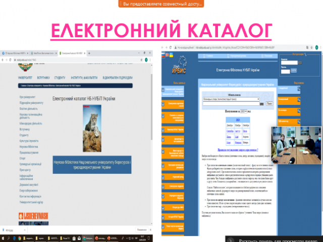
Task: Open УНІВЕРСИТЕТ menu item
Action: (25, 78)
